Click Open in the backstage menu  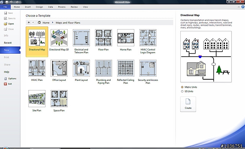(x=9, y=24)
